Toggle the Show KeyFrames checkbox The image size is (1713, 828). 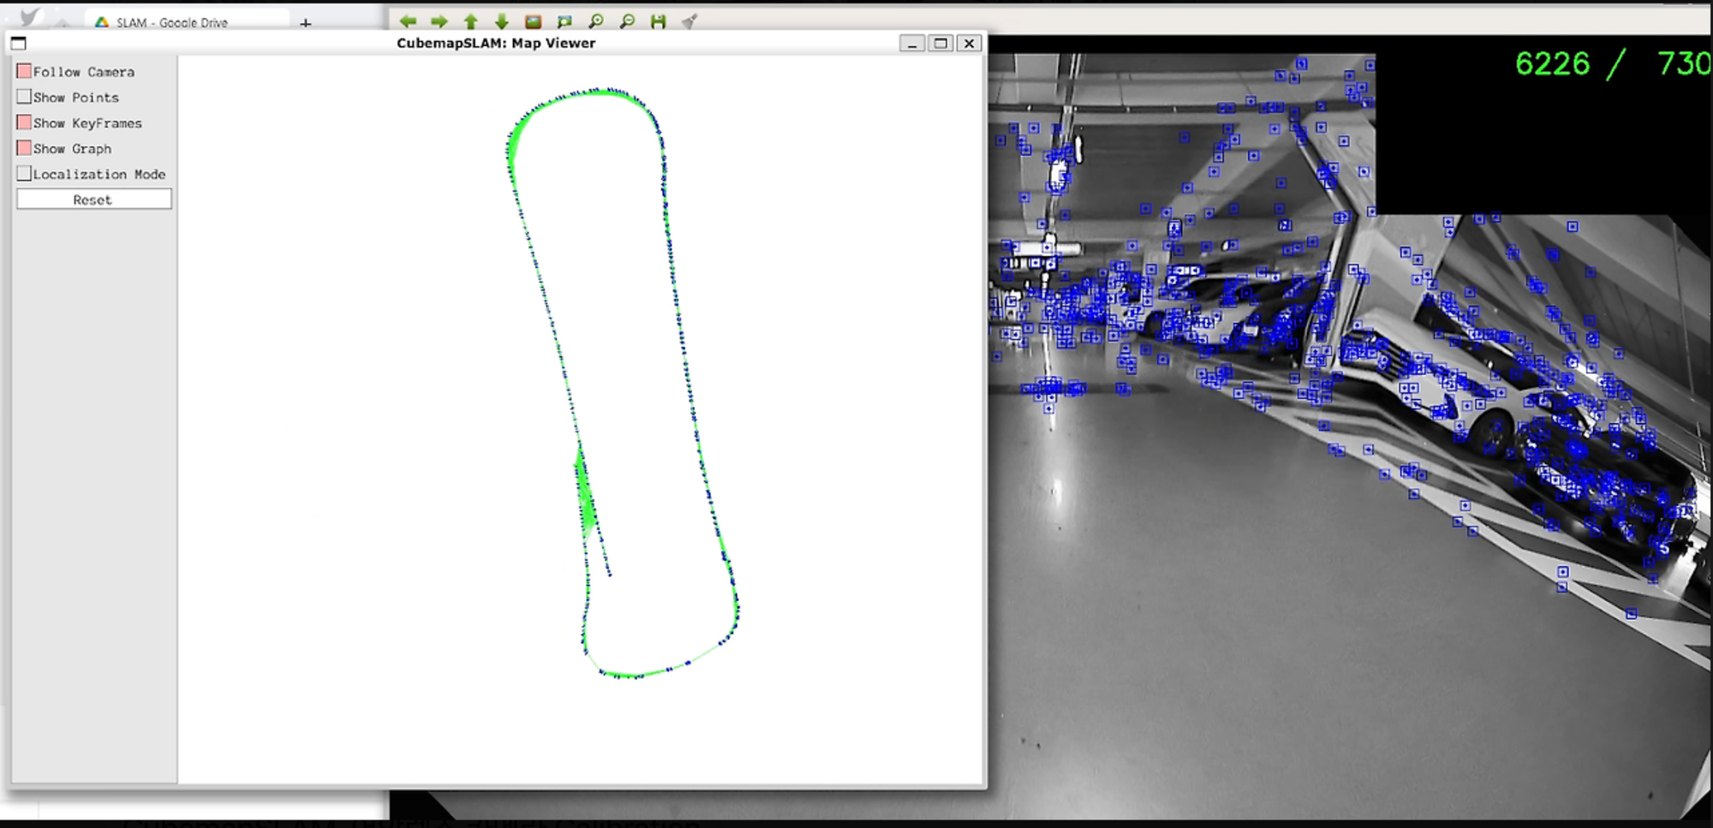click(x=25, y=123)
